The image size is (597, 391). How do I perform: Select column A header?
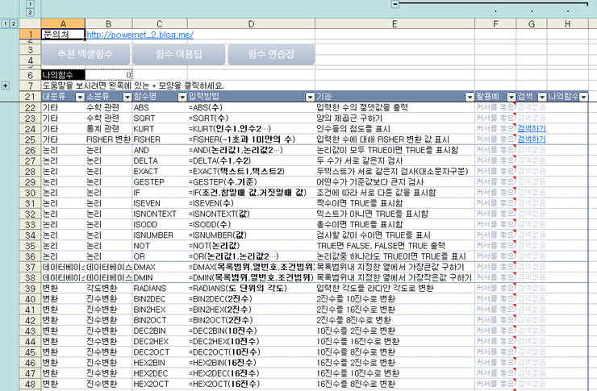(x=63, y=23)
